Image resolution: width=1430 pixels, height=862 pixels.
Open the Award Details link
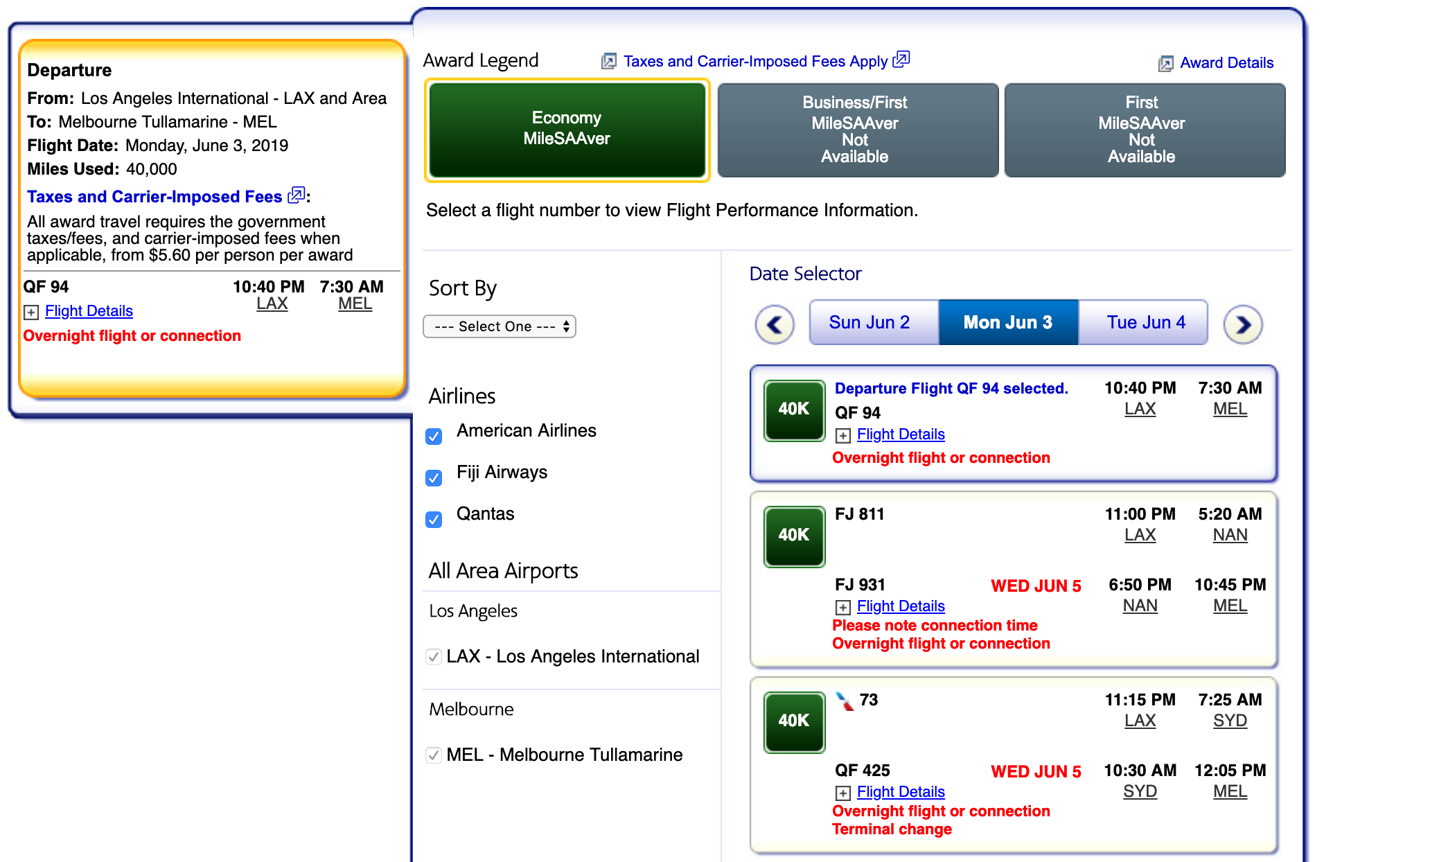pos(1226,63)
